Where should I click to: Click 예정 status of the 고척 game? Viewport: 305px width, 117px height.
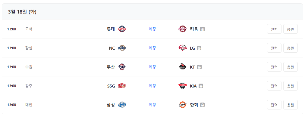[152, 29]
